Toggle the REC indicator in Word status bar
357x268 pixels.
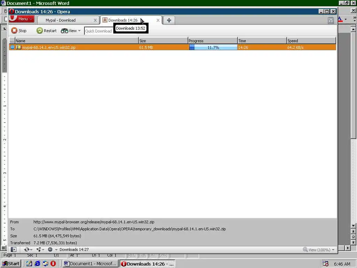pos(131,255)
